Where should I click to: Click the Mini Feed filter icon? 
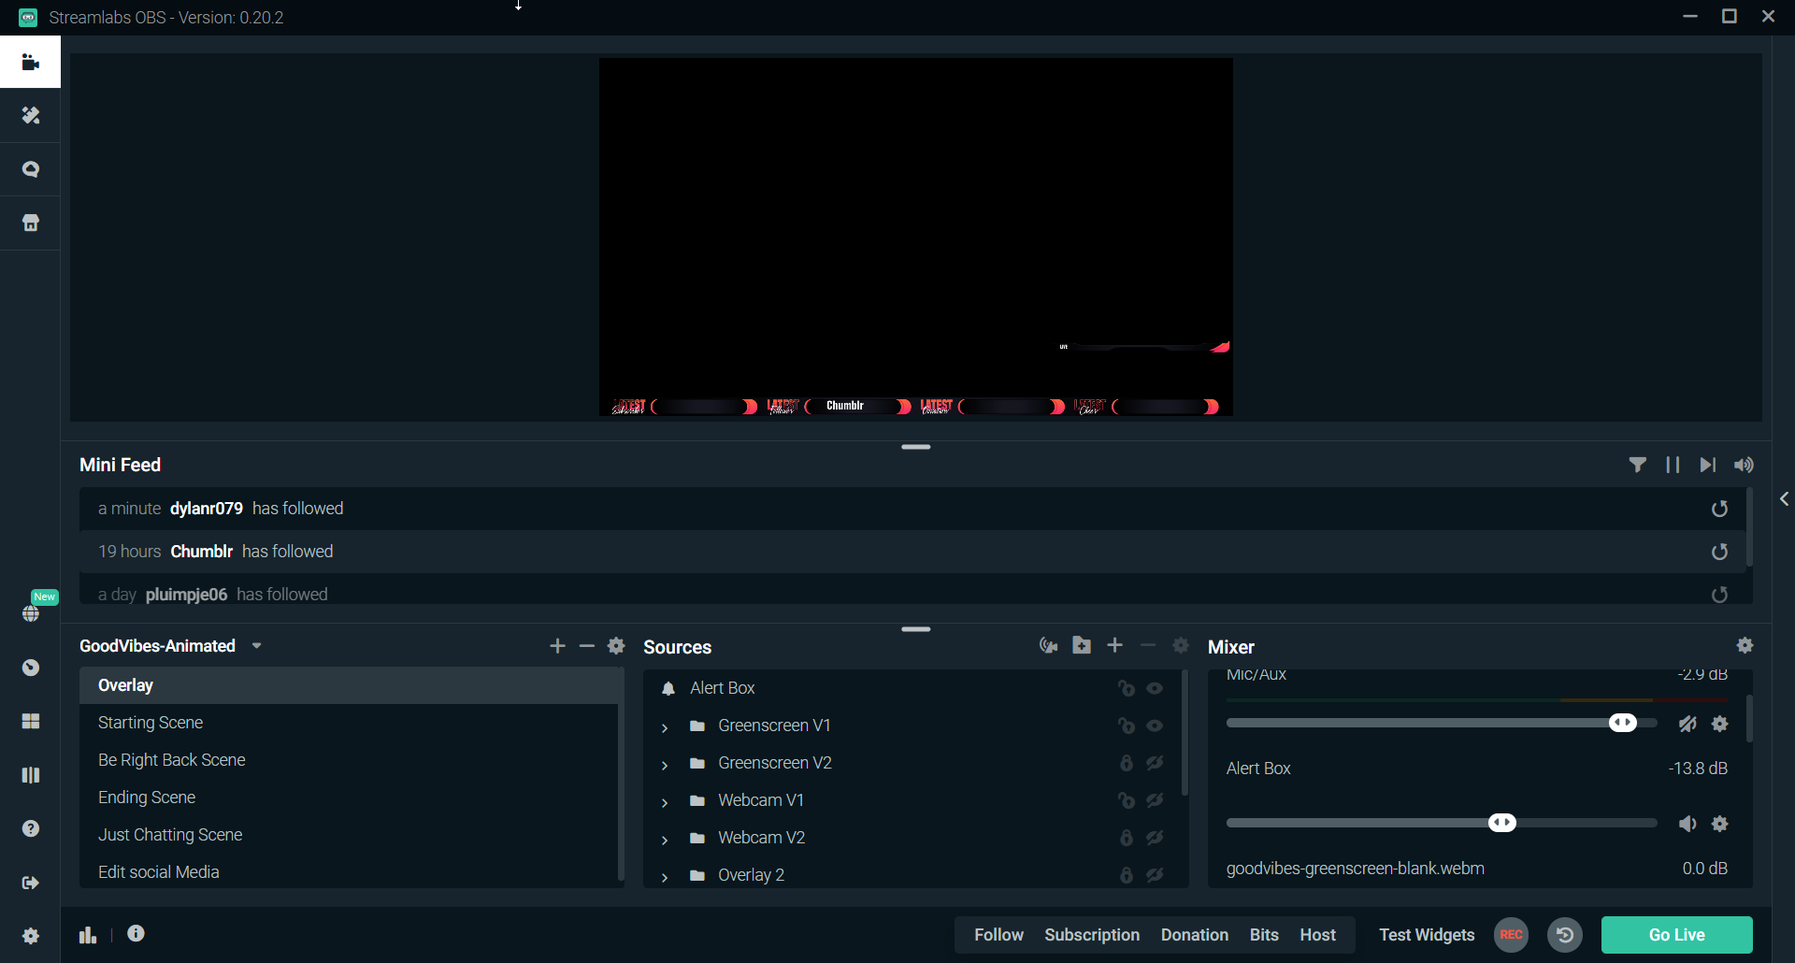[1637, 465]
